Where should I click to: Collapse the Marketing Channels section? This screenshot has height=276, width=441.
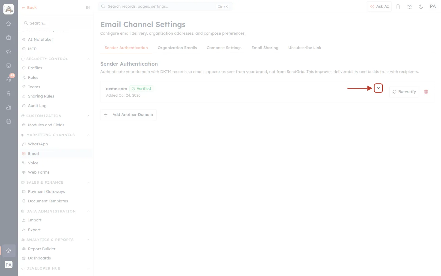(x=89, y=135)
